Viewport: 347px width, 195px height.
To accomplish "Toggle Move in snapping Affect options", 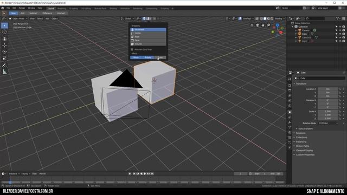I will [x=136, y=57].
